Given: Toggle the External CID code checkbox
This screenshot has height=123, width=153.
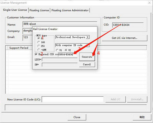Looking at the screenshot, I should click(x=36, y=54).
